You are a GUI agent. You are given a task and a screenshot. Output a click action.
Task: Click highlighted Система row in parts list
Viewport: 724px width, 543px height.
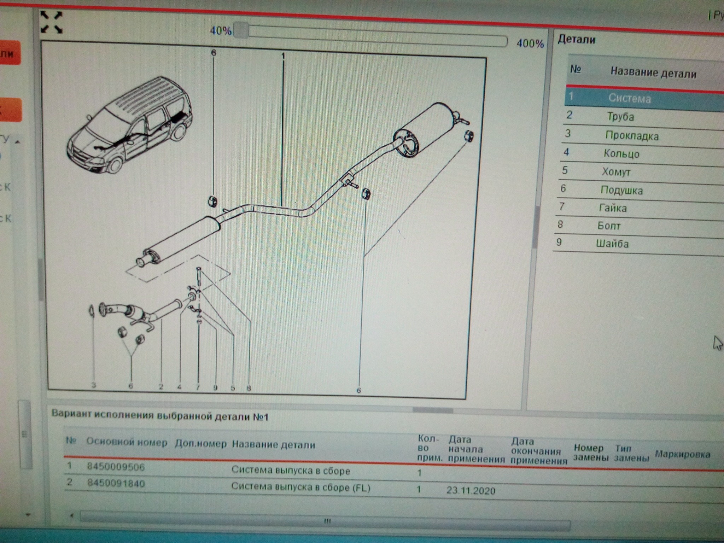(x=629, y=98)
